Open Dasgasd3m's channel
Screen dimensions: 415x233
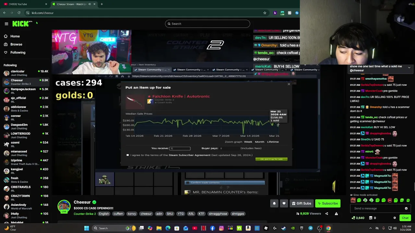(x=26, y=127)
